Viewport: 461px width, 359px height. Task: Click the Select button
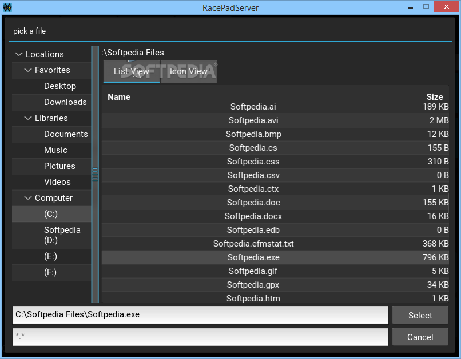pos(420,315)
